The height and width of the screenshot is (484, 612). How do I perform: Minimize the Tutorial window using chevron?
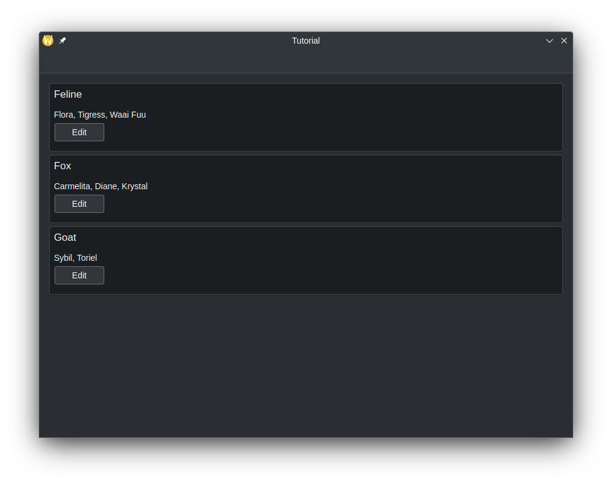click(x=550, y=41)
